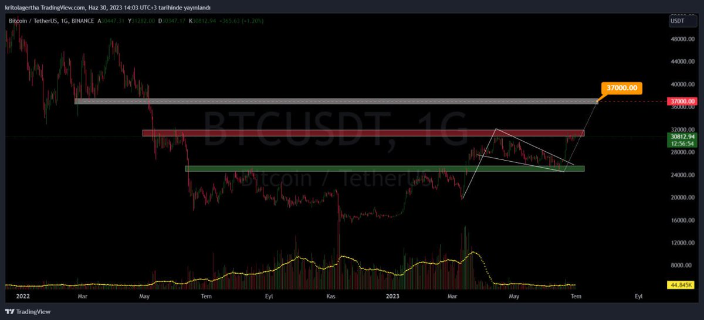
Task: Click the 24000.00 price axis tick
Action: [x=682, y=175]
